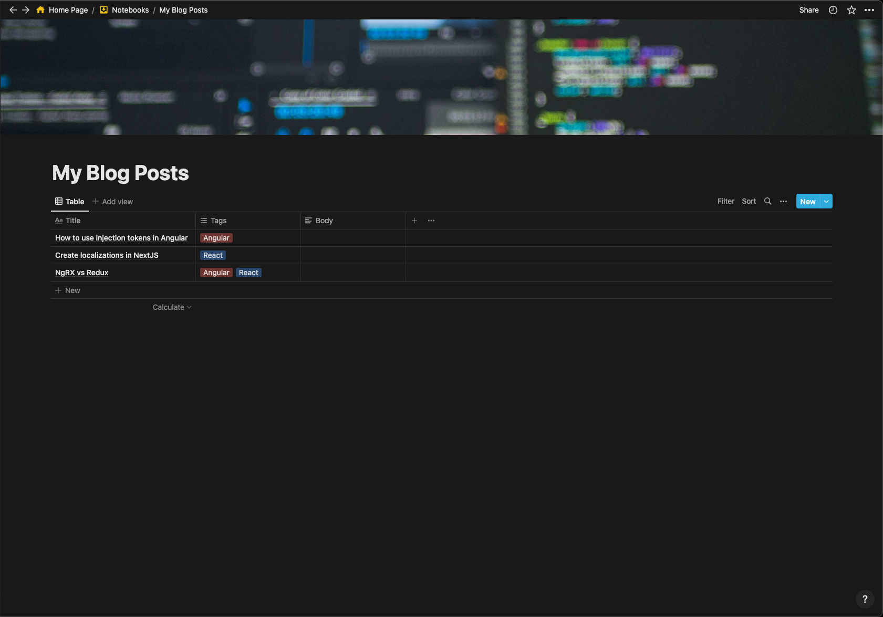Image resolution: width=883 pixels, height=617 pixels.
Task: Open the Title column header options
Action: tap(72, 221)
